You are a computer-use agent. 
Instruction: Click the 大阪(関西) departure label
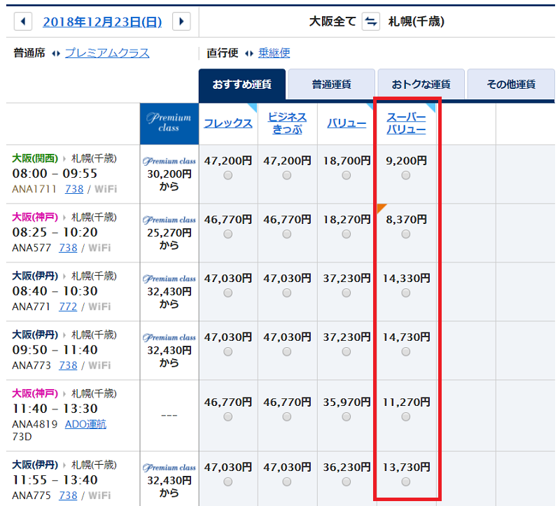point(35,159)
